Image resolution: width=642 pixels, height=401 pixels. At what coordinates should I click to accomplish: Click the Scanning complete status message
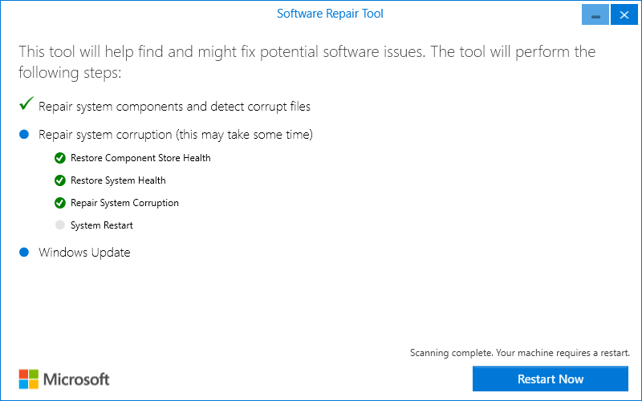click(519, 353)
